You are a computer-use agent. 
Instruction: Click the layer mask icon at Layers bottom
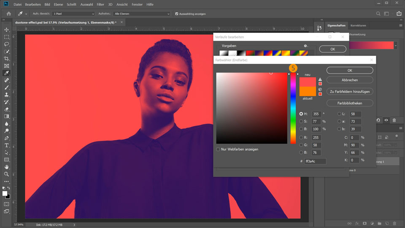pos(364,223)
